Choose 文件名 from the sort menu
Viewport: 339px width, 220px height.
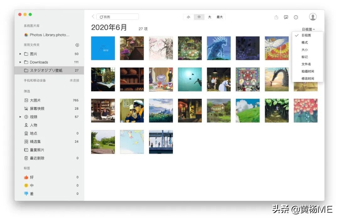tap(306, 64)
